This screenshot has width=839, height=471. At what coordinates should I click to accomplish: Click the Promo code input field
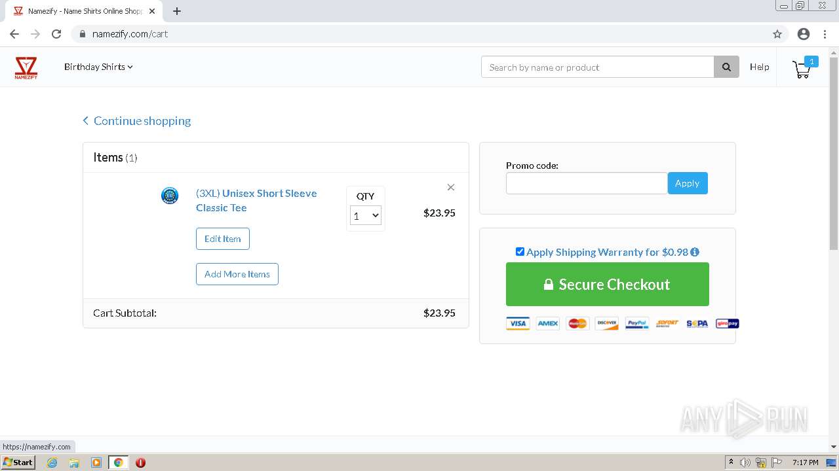coord(586,183)
